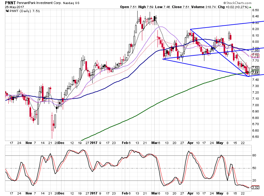
Task: Click the candlestick icon beside PNNT (Daily)
Action: pos(7,11)
